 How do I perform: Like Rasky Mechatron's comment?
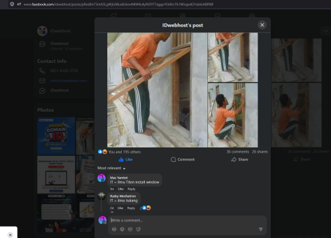tap(120, 208)
